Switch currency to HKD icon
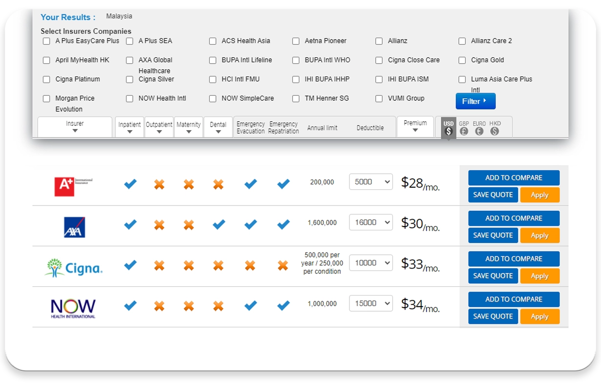This screenshot has height=387, width=601. point(495,131)
